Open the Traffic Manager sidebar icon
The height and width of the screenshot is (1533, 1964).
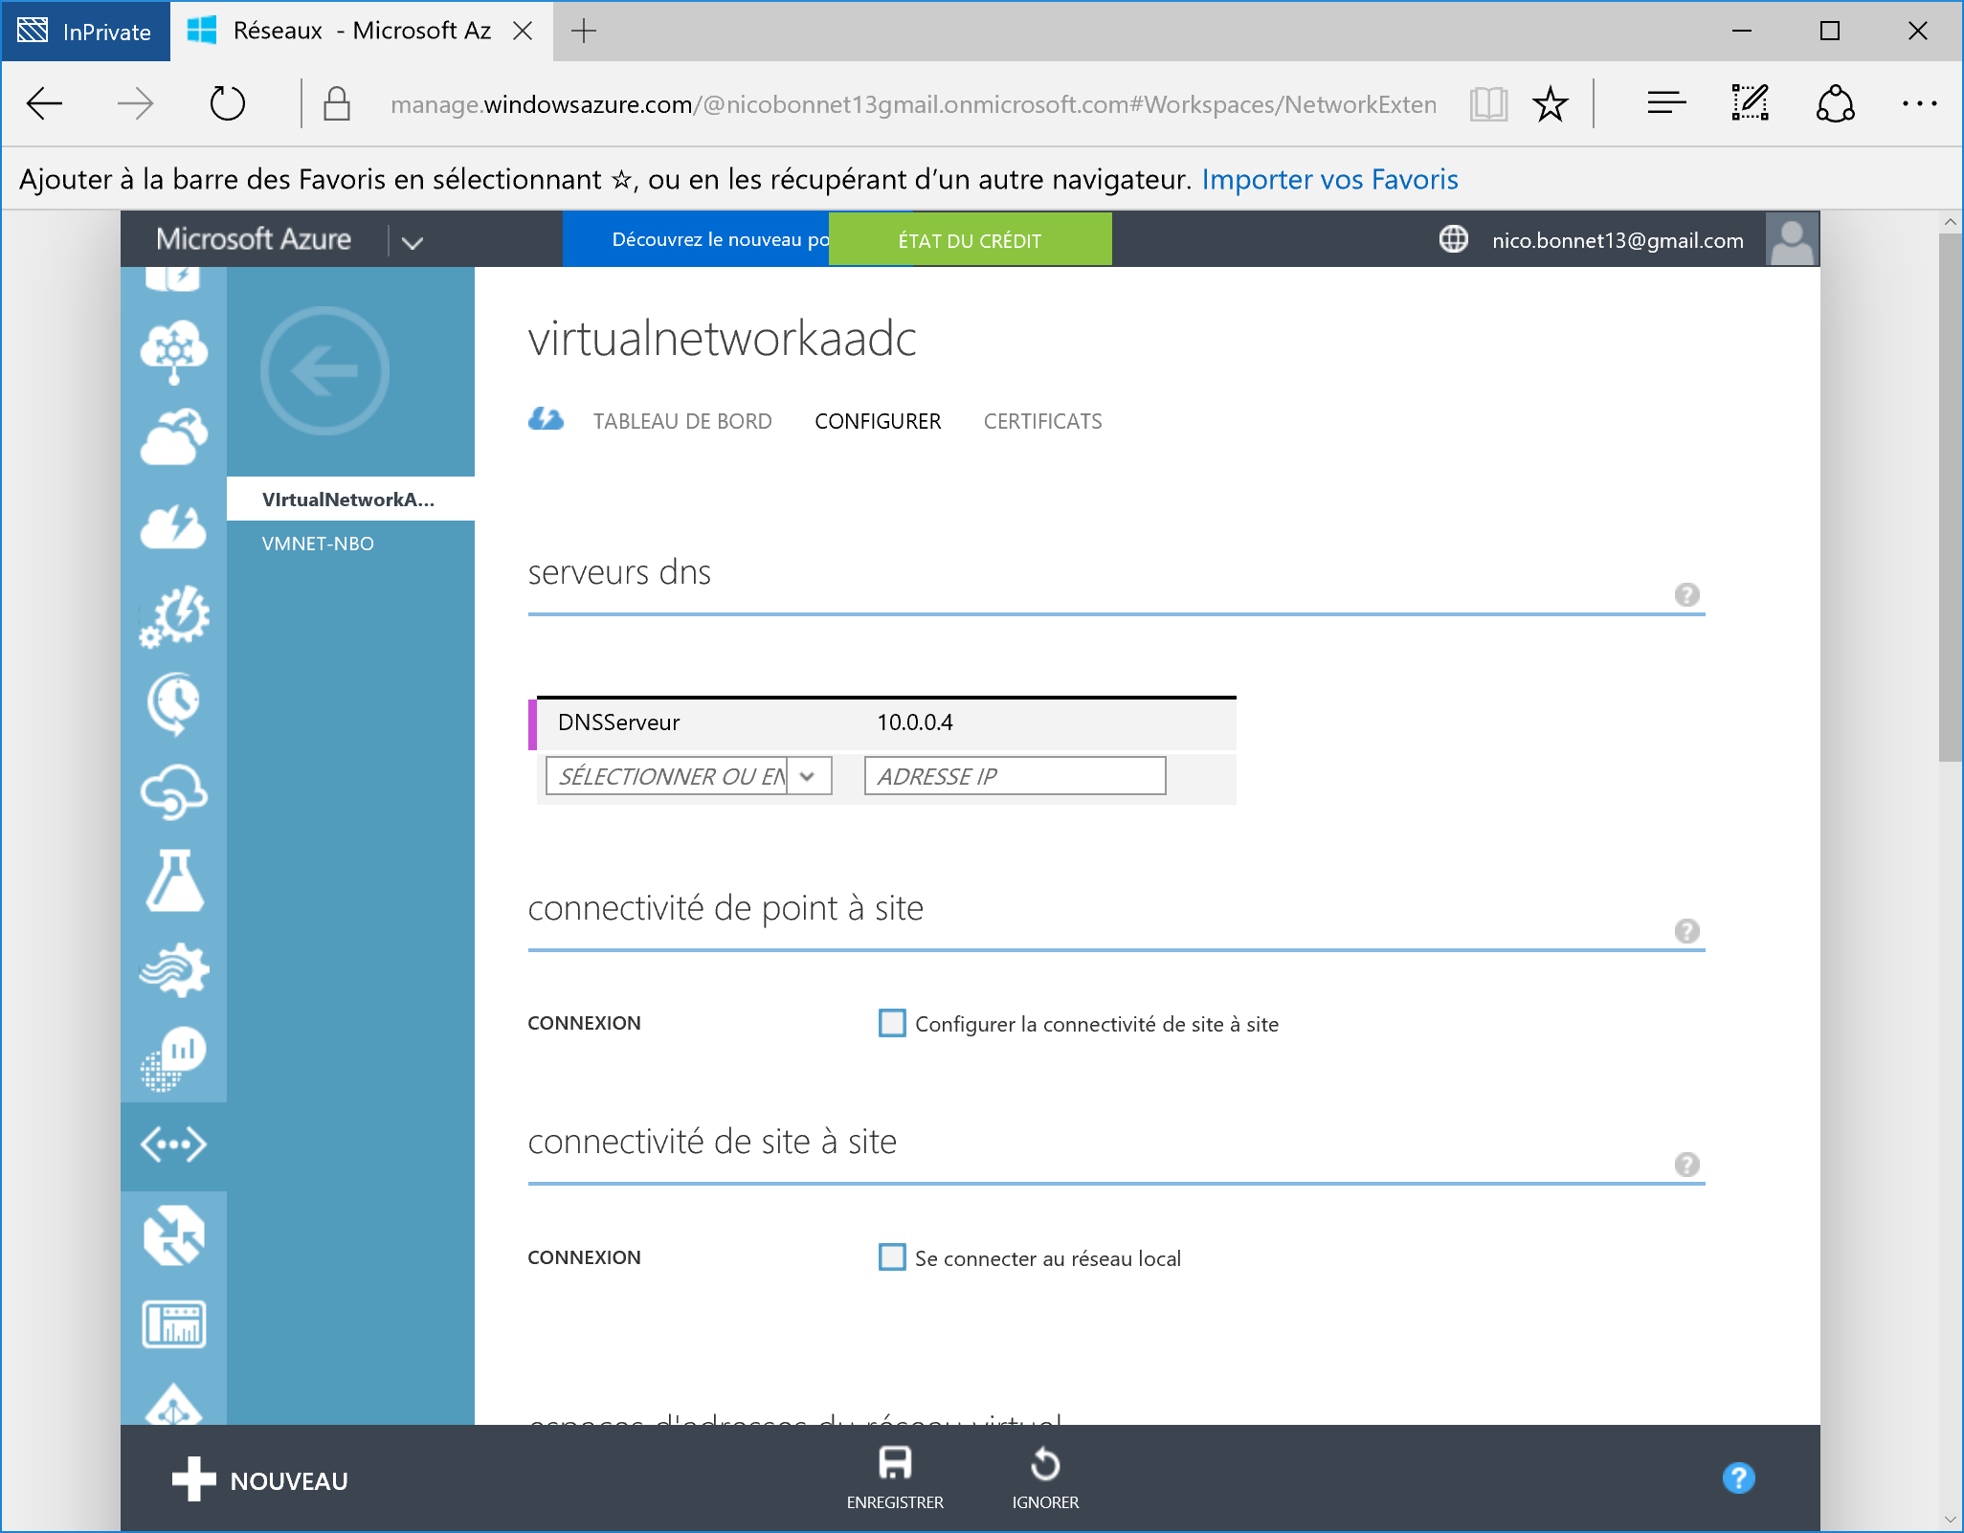[173, 1234]
